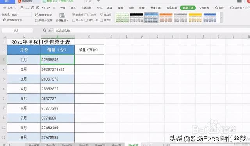Select the yellow table style thumbnail
Screen dimensions: 250x146
click(195, 18)
